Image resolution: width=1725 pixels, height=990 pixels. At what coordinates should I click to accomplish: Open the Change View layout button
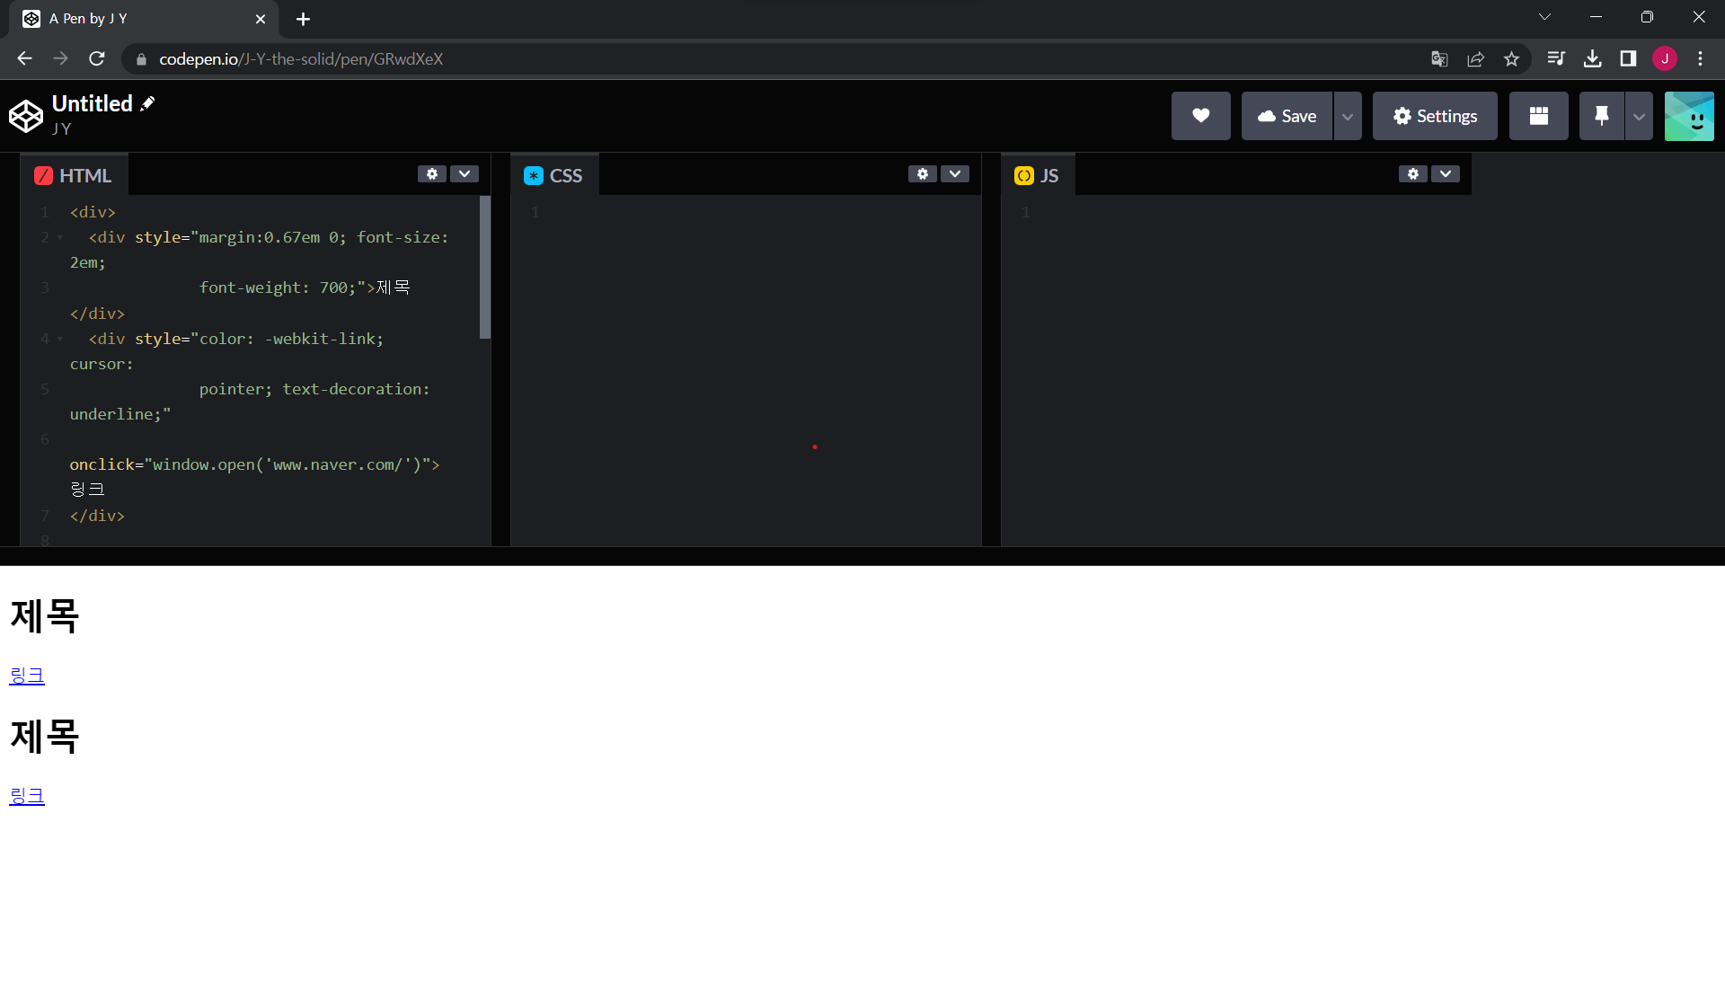tap(1538, 116)
